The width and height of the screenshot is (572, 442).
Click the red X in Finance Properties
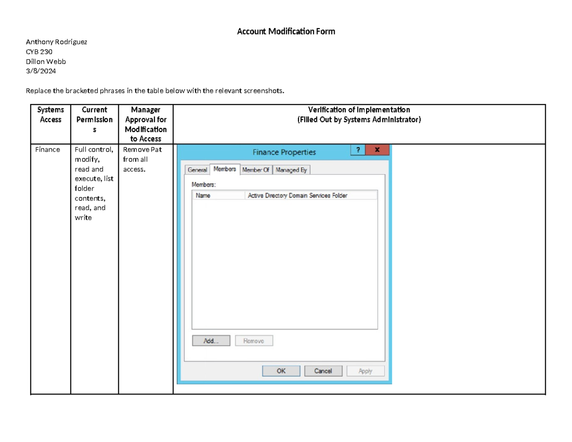pos(377,150)
